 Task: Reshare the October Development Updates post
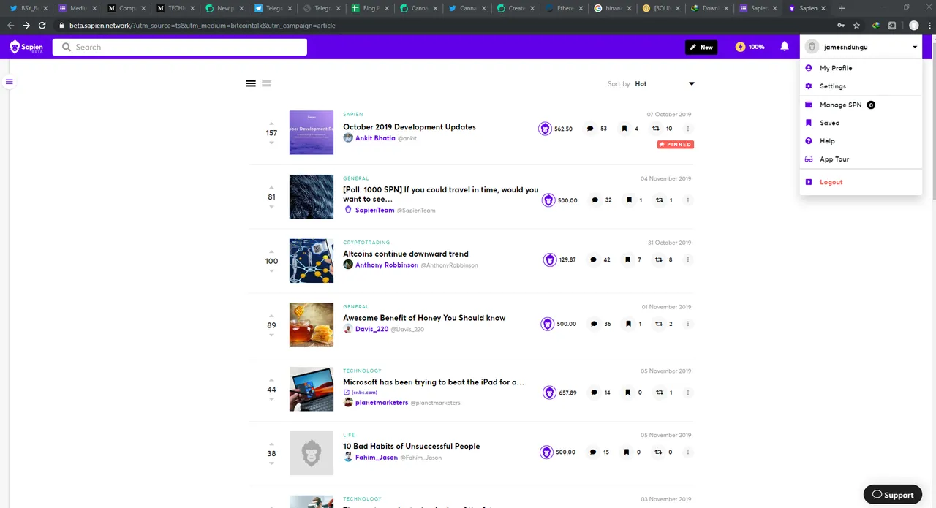(657, 129)
